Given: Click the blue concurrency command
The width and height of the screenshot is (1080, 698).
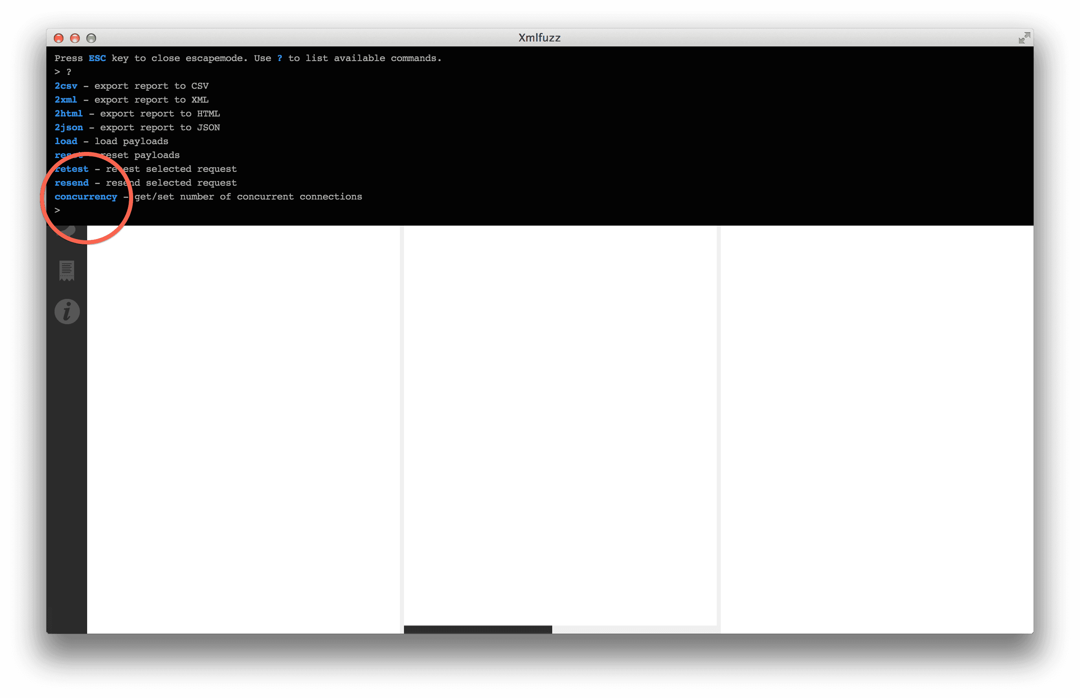Looking at the screenshot, I should pos(86,197).
